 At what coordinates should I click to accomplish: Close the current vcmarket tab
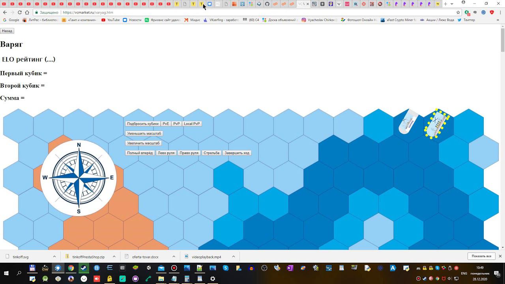[308, 4]
